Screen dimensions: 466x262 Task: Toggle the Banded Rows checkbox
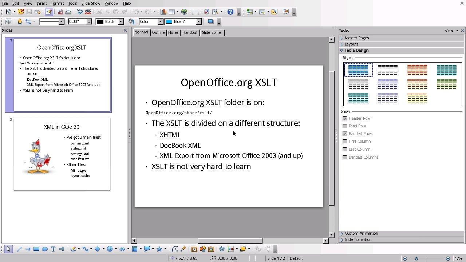345,134
